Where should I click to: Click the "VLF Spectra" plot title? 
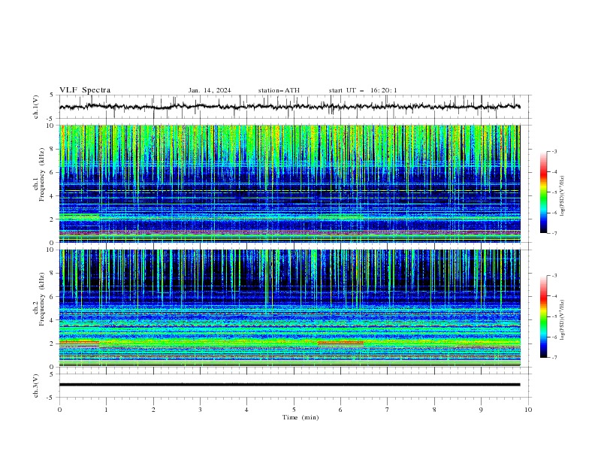coord(85,90)
